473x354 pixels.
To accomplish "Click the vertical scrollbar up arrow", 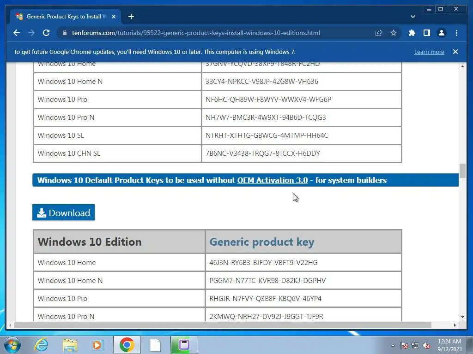I will coord(462,66).
